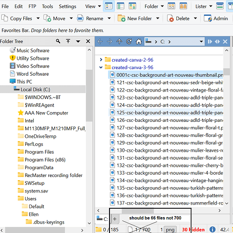This screenshot has width=233, height=233.
Task: Expand the New Folder dropdown arrow
Action: pyautogui.click(x=158, y=18)
